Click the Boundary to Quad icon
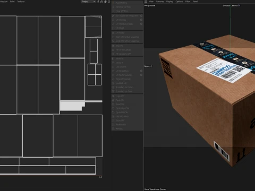 113,91
